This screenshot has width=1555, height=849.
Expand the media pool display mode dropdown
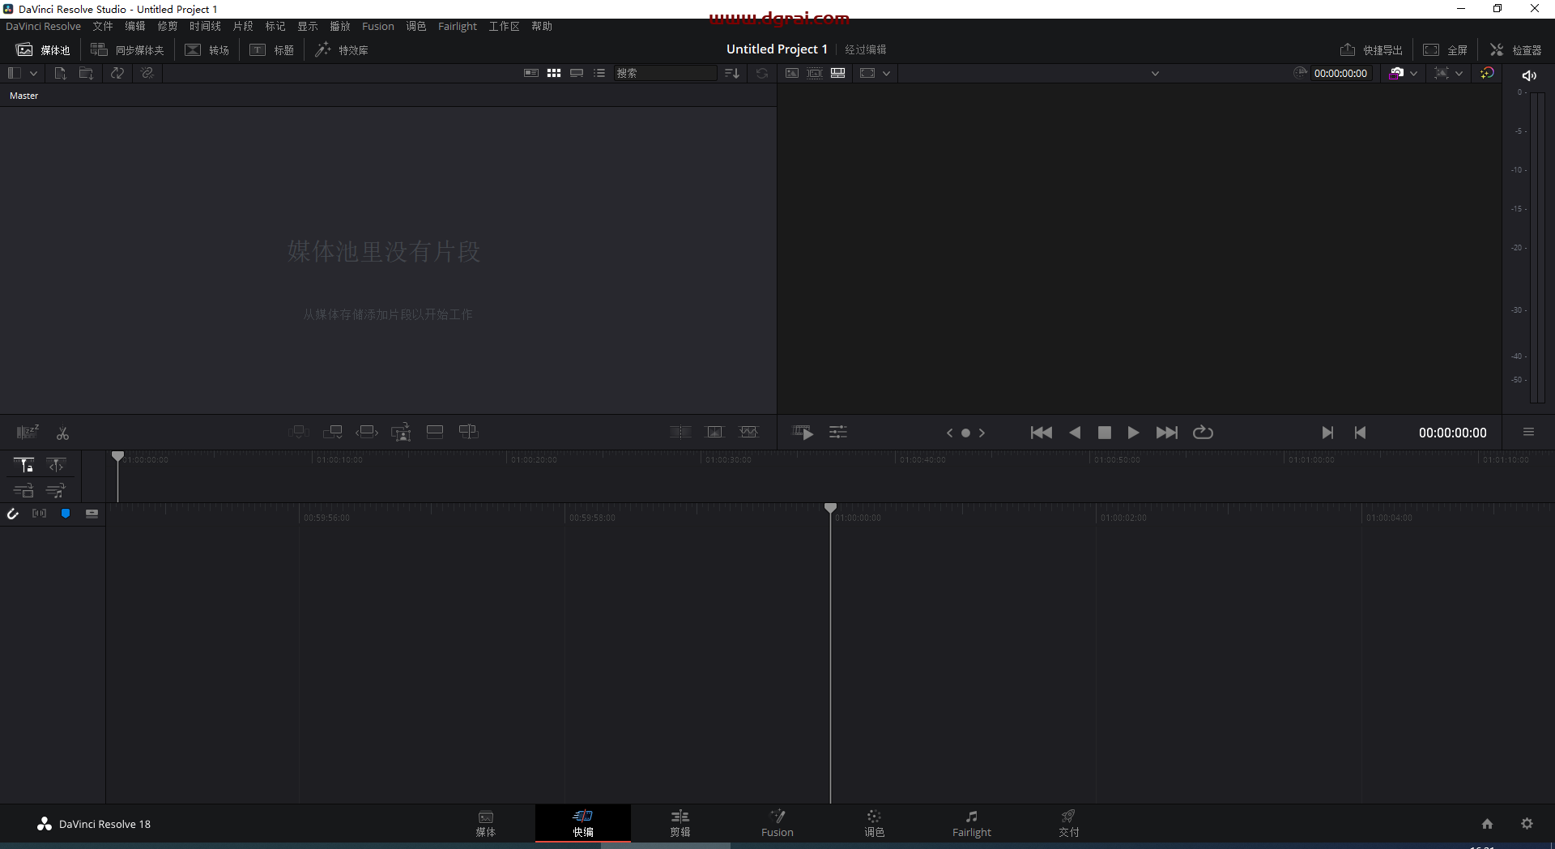(x=32, y=72)
